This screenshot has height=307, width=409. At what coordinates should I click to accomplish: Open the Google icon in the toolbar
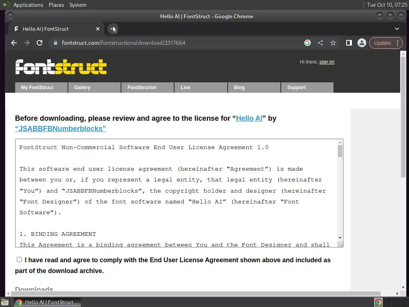308,43
